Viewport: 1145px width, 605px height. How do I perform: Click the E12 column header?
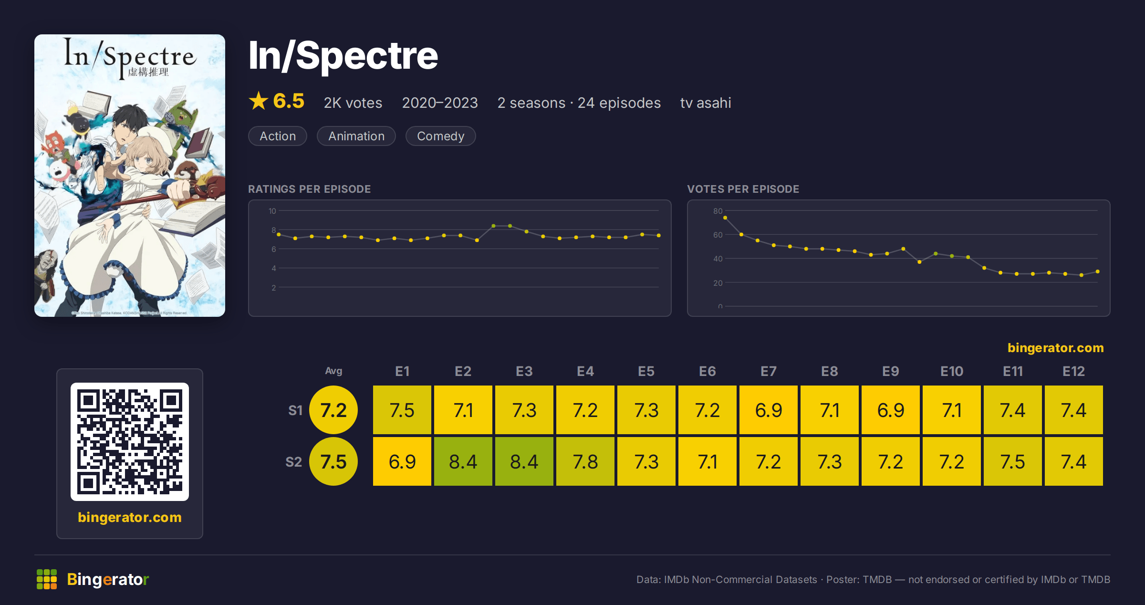[1073, 371]
